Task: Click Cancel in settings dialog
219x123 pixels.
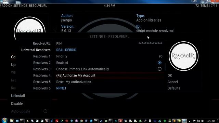Action: [172, 82]
